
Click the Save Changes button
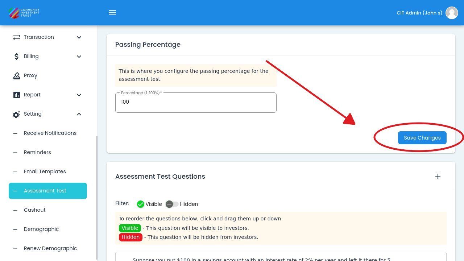coord(422,138)
